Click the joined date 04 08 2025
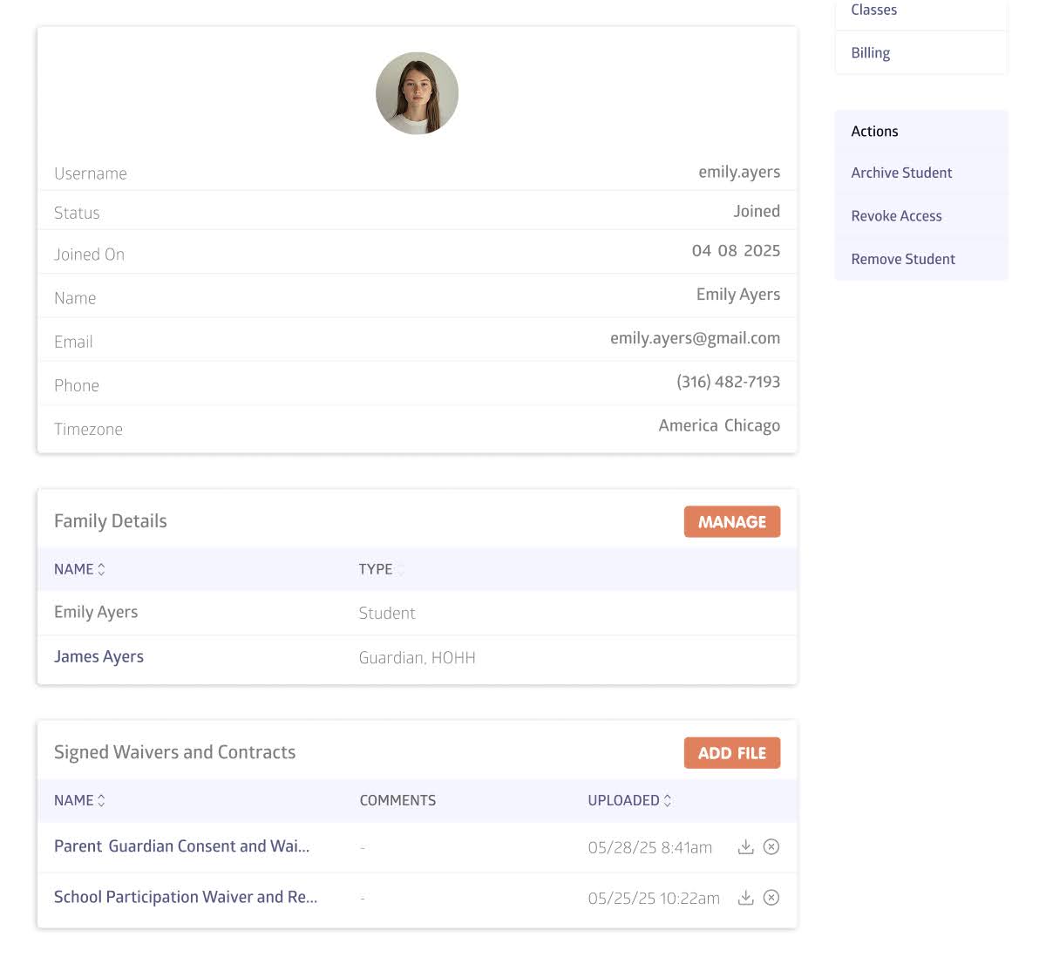 (x=736, y=251)
